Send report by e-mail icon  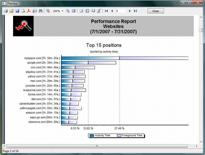coord(34,11)
